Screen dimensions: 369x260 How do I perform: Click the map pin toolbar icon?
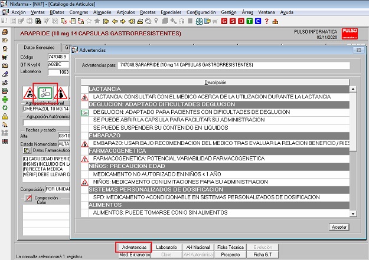coord(156,21)
